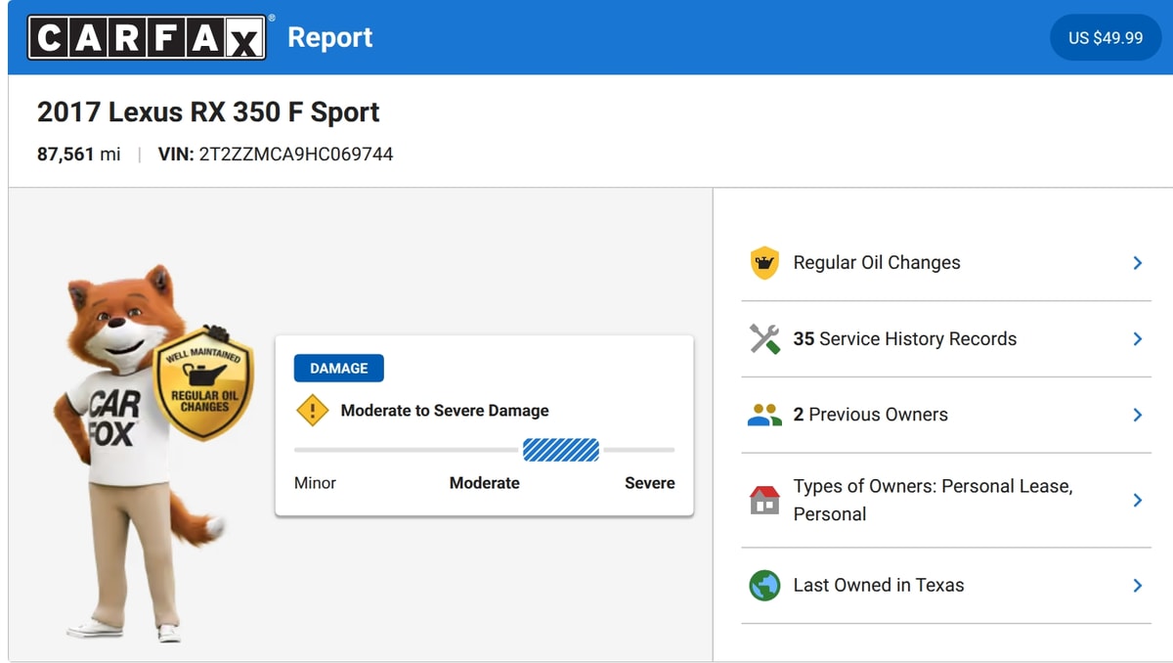Click the previous owners people icon

tap(764, 415)
